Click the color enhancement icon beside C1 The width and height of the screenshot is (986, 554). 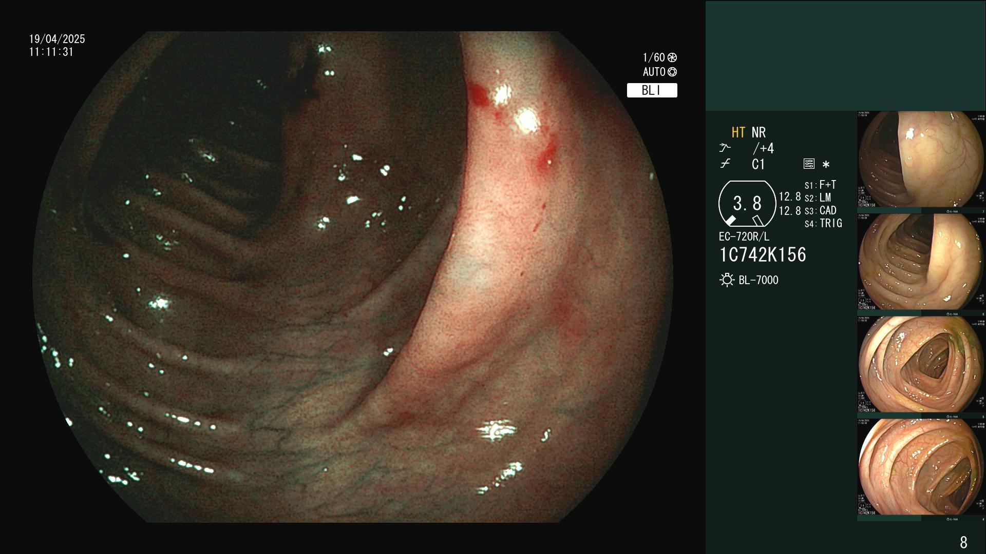pyautogui.click(x=725, y=164)
